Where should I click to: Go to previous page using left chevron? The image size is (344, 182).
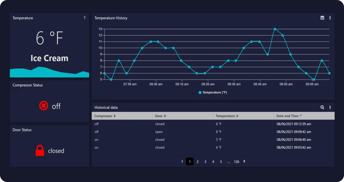click(x=182, y=162)
